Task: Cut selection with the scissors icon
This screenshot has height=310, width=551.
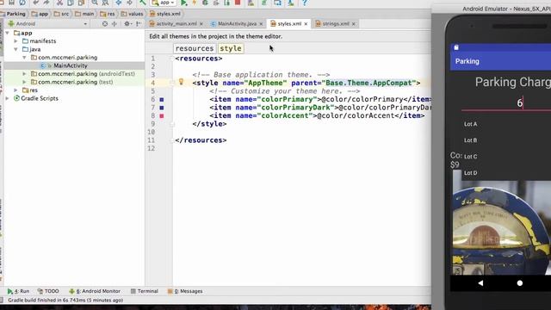Action: point(59,3)
